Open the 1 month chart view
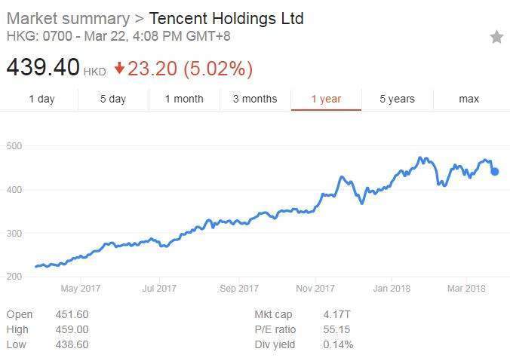Screen dimensions: 510x364 click(184, 99)
